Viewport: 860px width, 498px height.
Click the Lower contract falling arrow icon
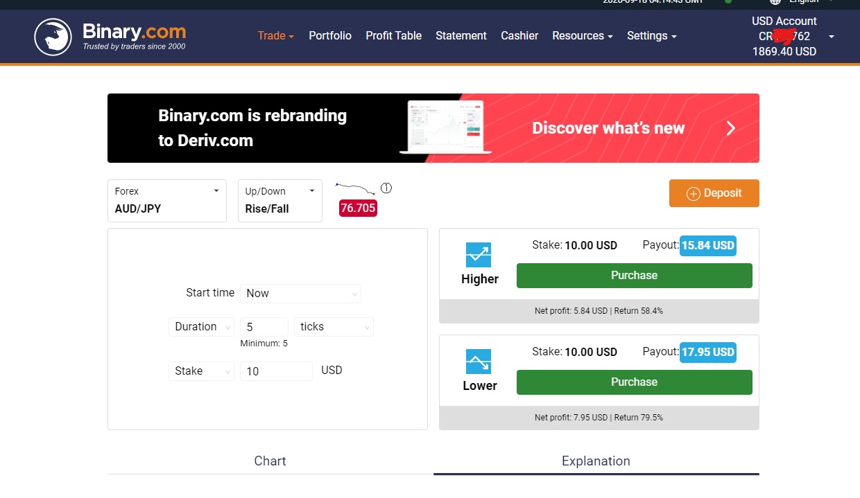[x=479, y=362]
